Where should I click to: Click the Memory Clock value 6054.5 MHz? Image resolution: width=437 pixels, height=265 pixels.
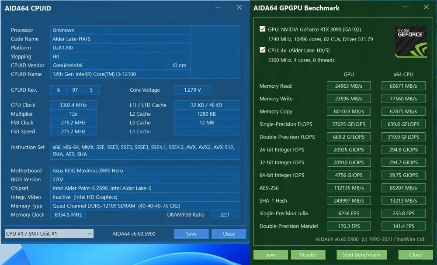(x=68, y=215)
